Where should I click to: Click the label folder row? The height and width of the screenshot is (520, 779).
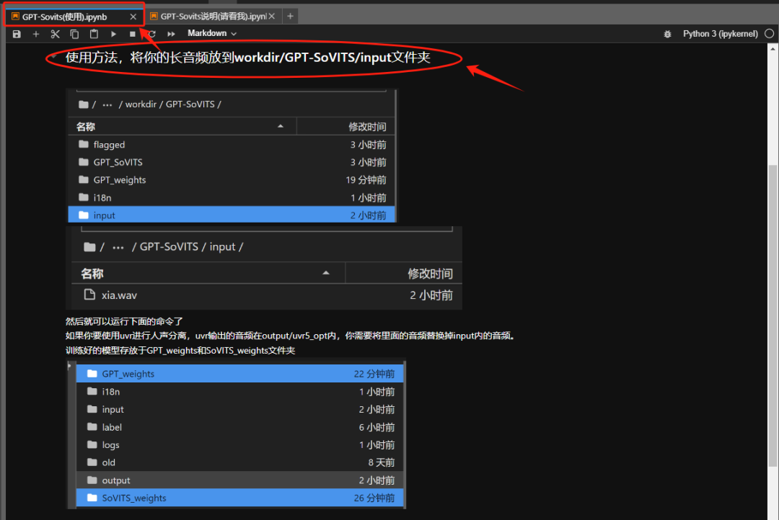[x=239, y=427]
